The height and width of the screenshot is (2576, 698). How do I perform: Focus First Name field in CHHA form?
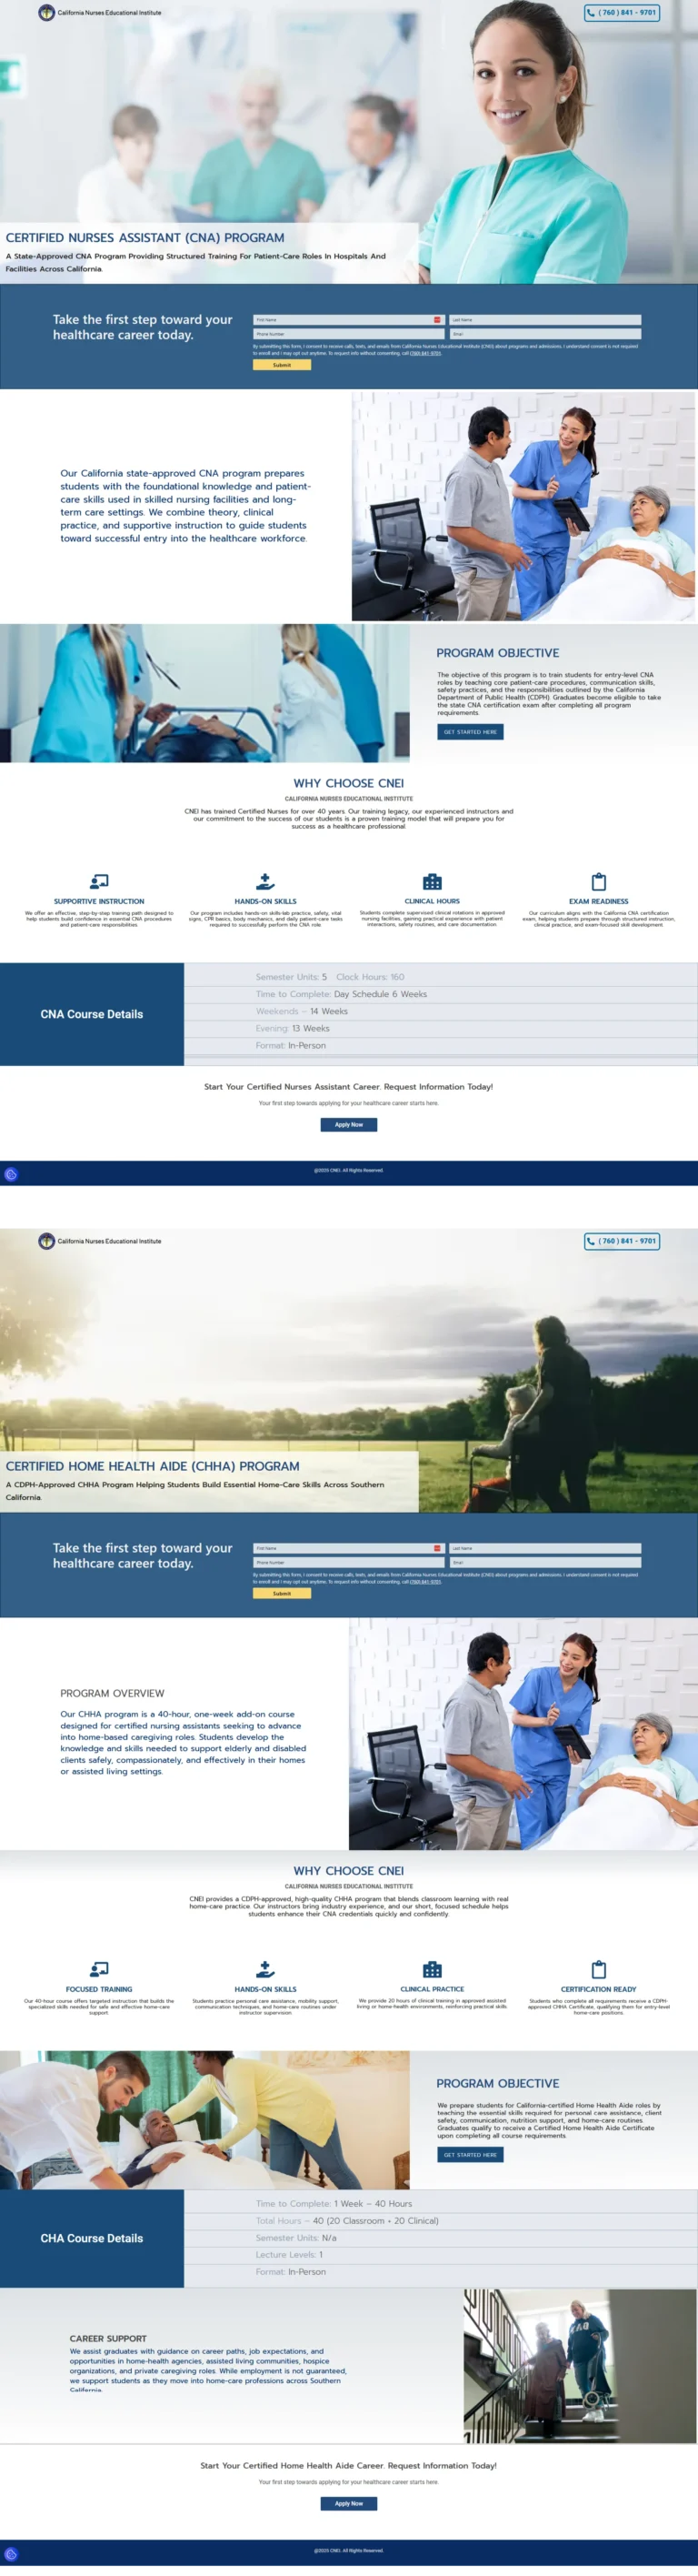[347, 1548]
